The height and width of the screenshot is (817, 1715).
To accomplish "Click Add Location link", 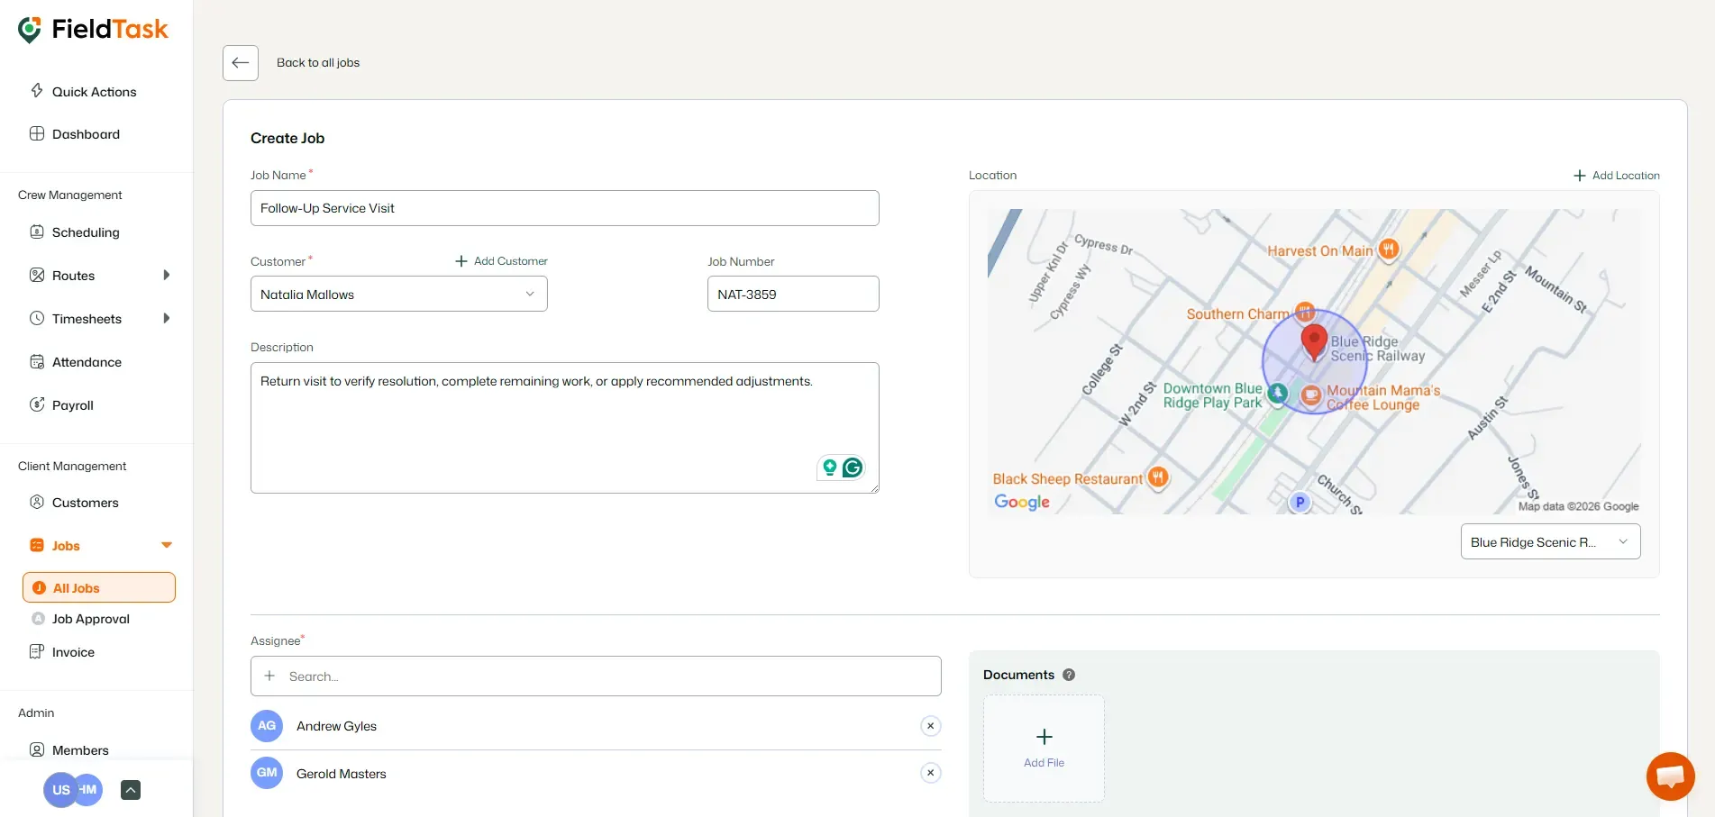I will (1617, 176).
